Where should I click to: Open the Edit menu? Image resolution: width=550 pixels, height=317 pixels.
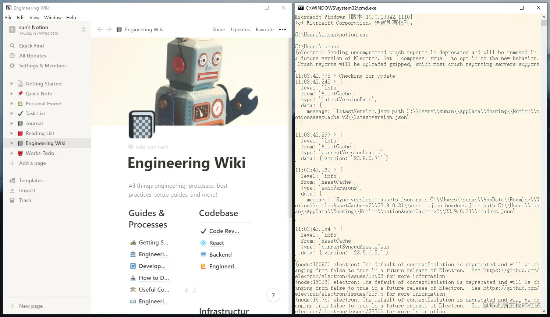(x=21, y=17)
